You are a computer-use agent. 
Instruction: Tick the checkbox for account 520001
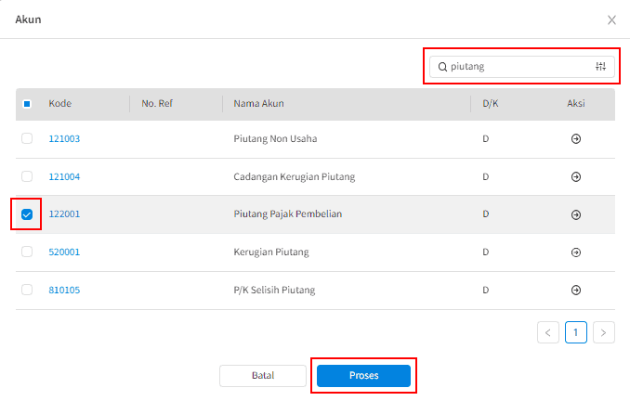coord(27,252)
